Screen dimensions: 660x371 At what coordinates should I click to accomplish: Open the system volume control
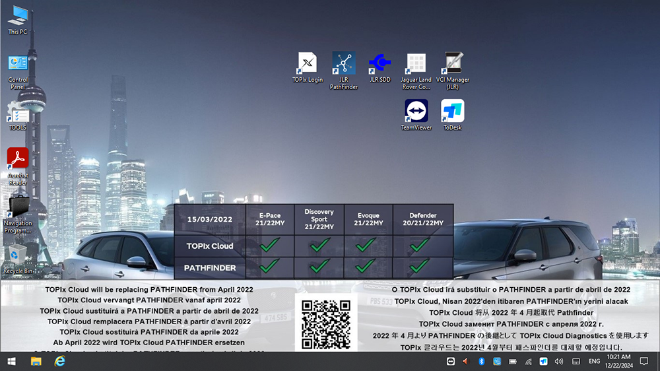[x=559, y=361]
